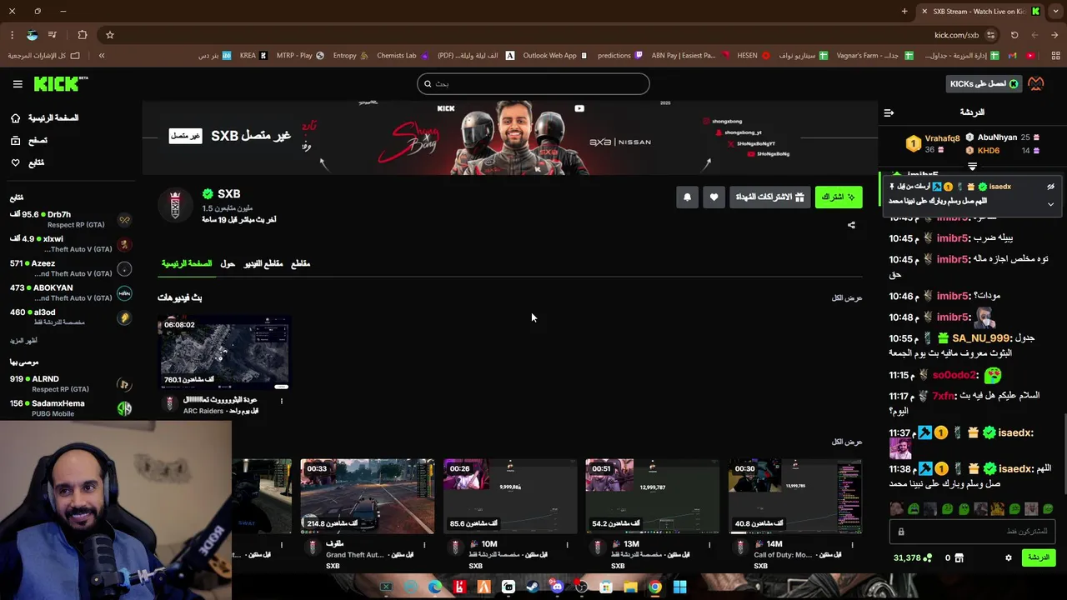This screenshot has width=1067, height=600.
Task: Expand the gift leaderboard in the chat panel
Action: (x=972, y=167)
